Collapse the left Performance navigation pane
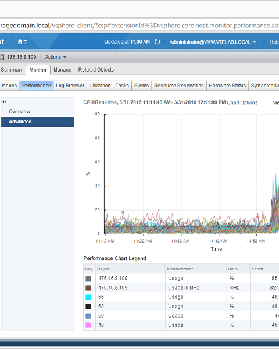This screenshot has height=349, width=279. pos(5,102)
